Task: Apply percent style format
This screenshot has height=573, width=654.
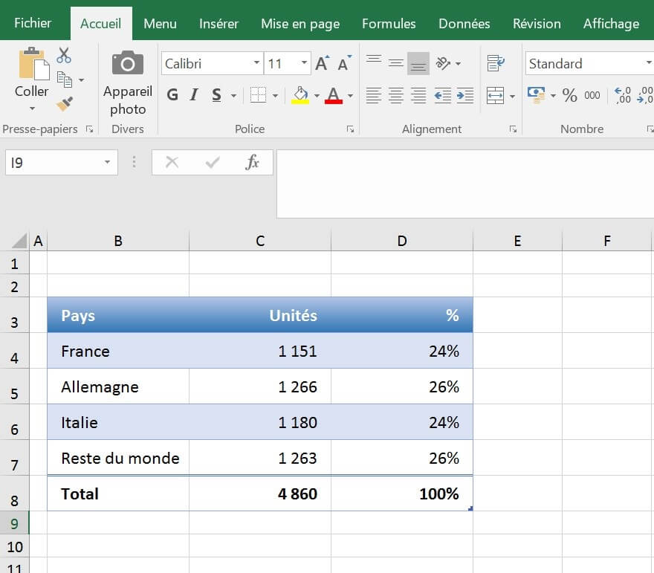Action: pyautogui.click(x=570, y=95)
